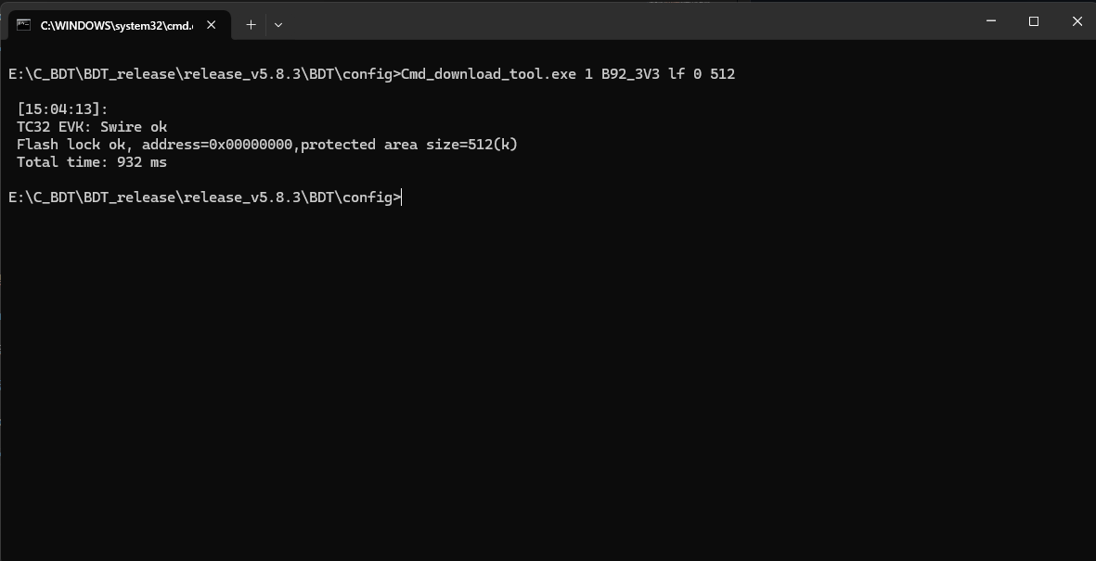Click the 'Flash lock ok' text
1096x561 pixels.
[x=71, y=145]
